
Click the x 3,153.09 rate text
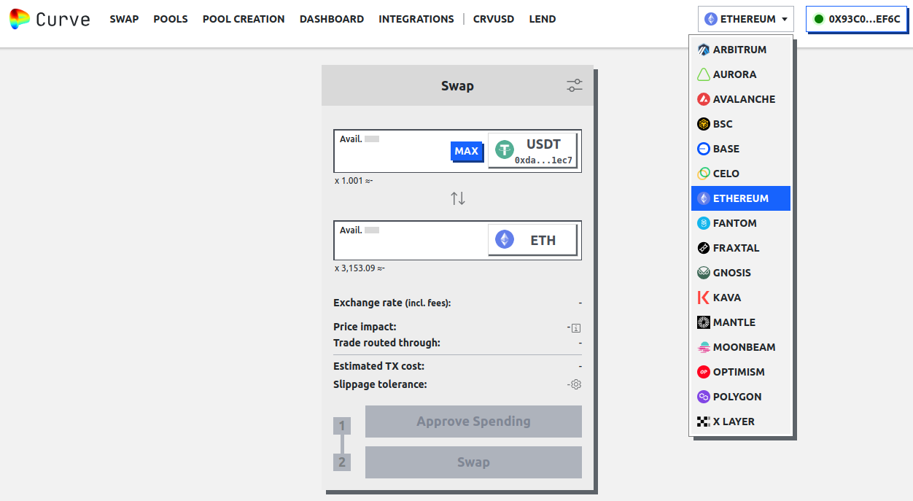point(360,268)
